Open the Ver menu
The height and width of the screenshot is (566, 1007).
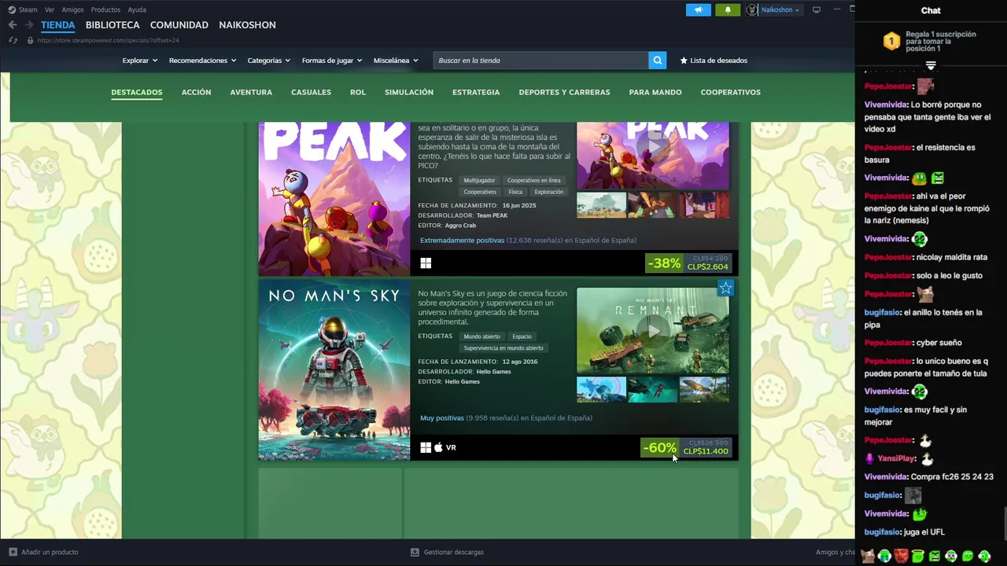pos(50,9)
